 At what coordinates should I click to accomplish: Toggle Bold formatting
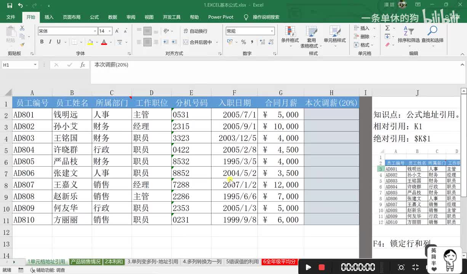pos(42,42)
